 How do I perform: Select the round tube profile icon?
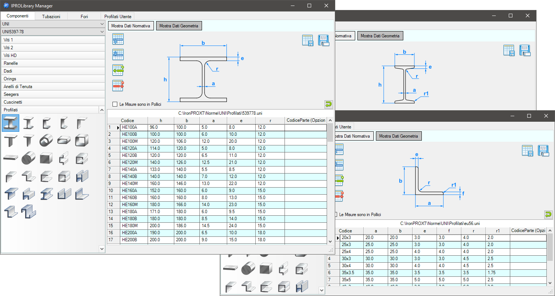point(46,141)
